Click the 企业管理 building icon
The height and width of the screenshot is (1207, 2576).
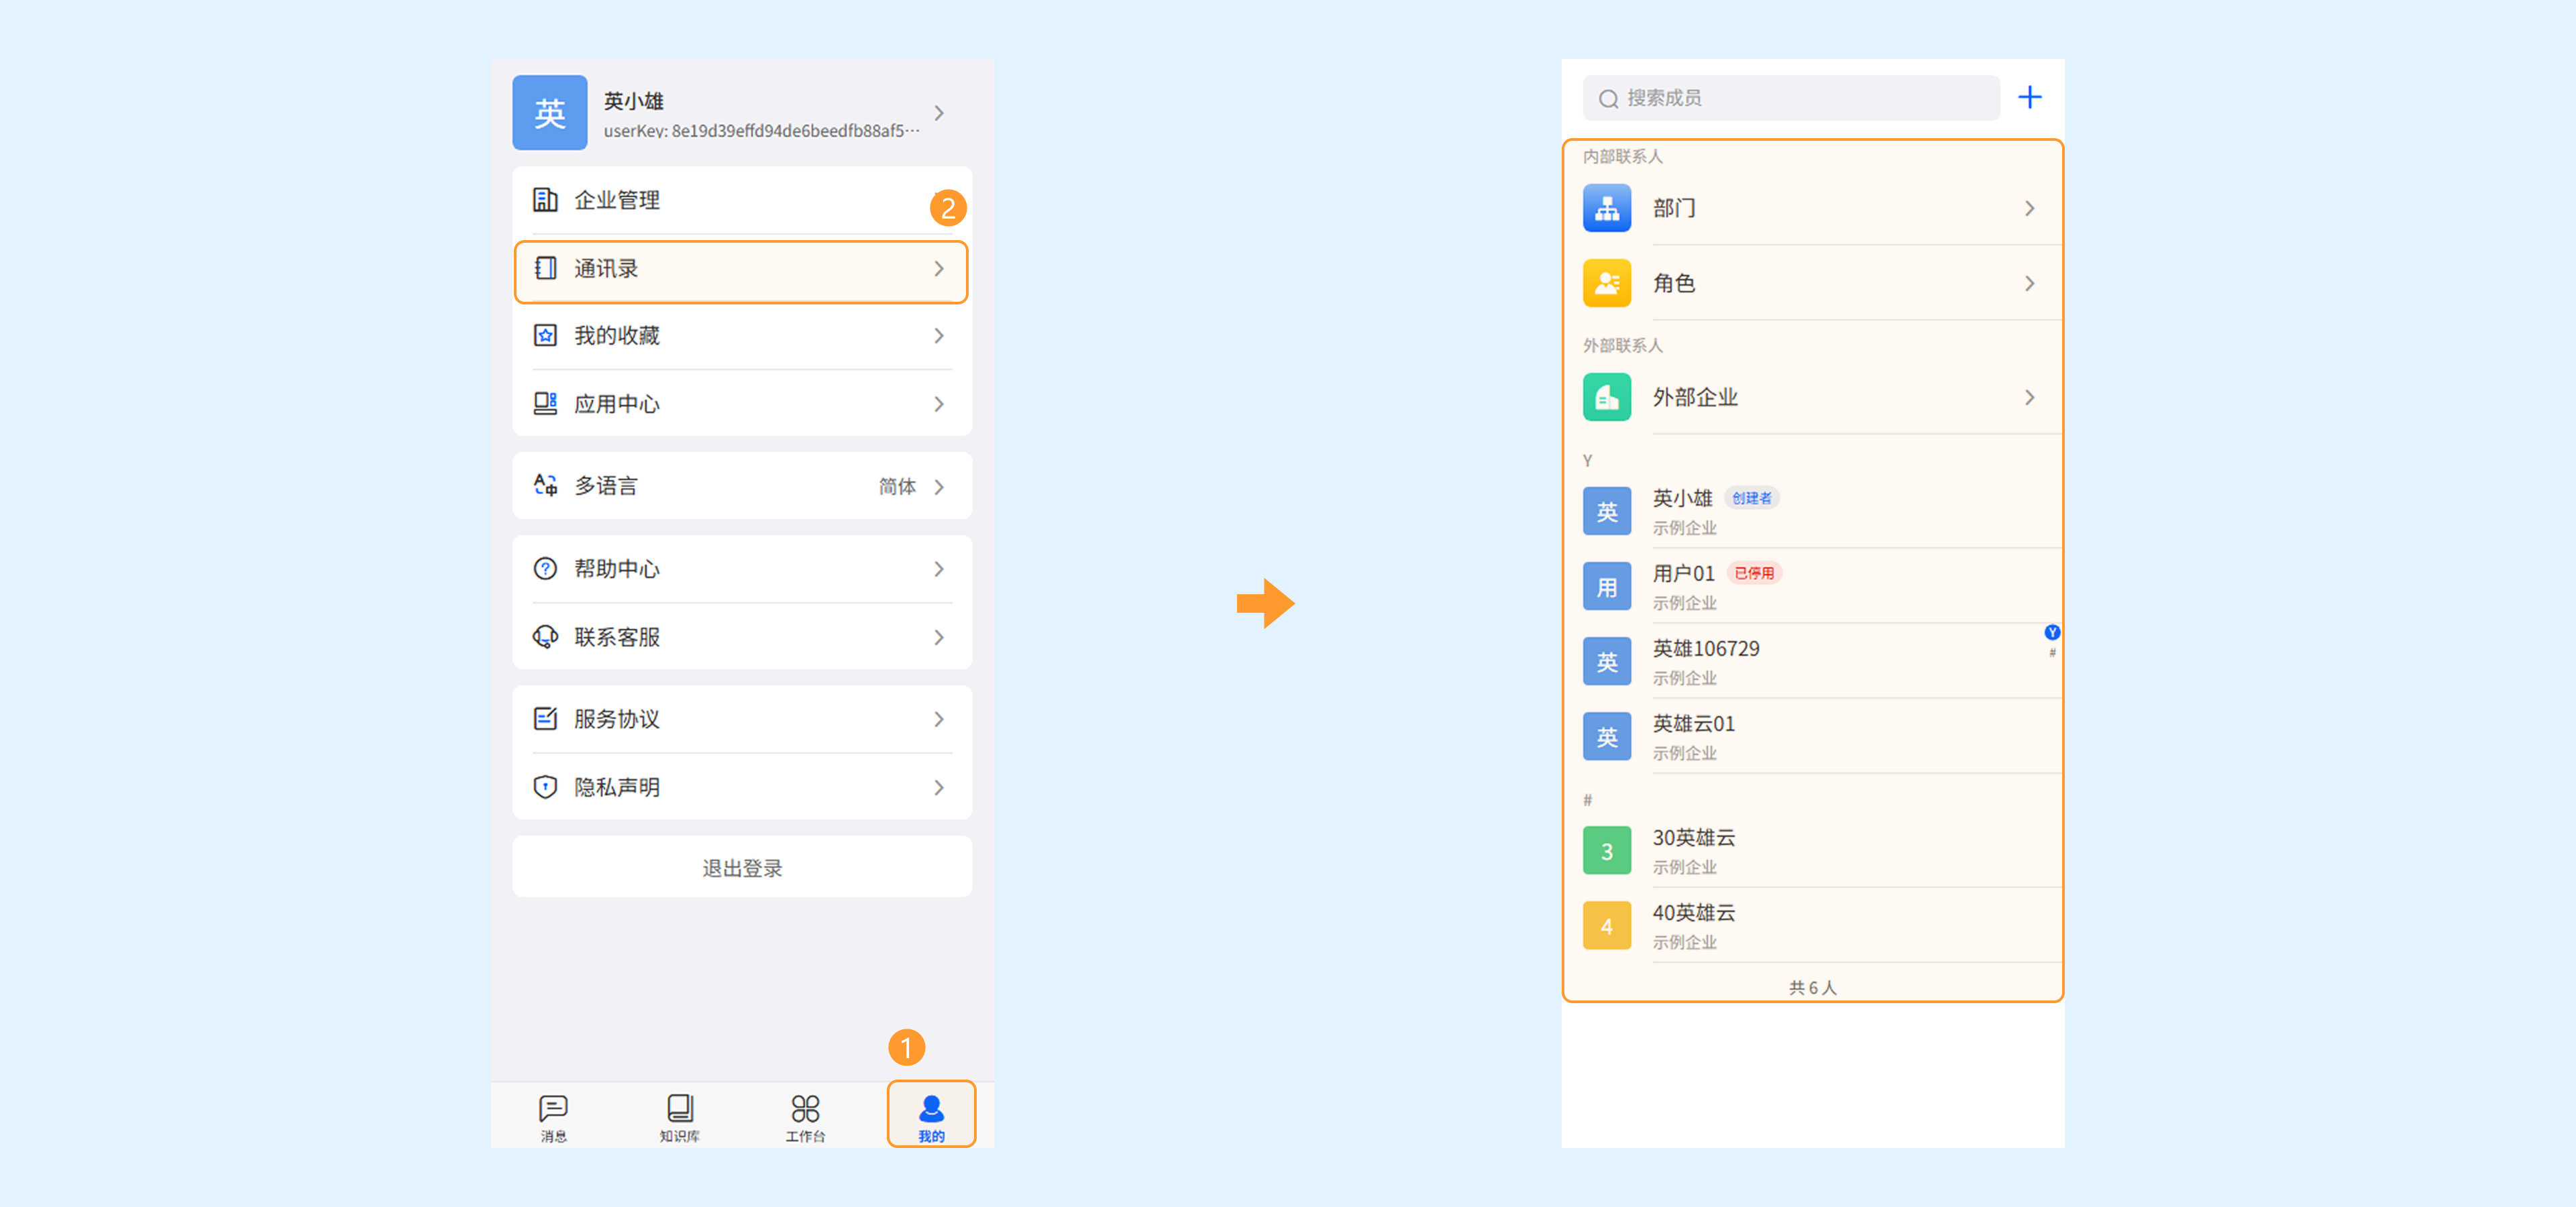click(545, 200)
